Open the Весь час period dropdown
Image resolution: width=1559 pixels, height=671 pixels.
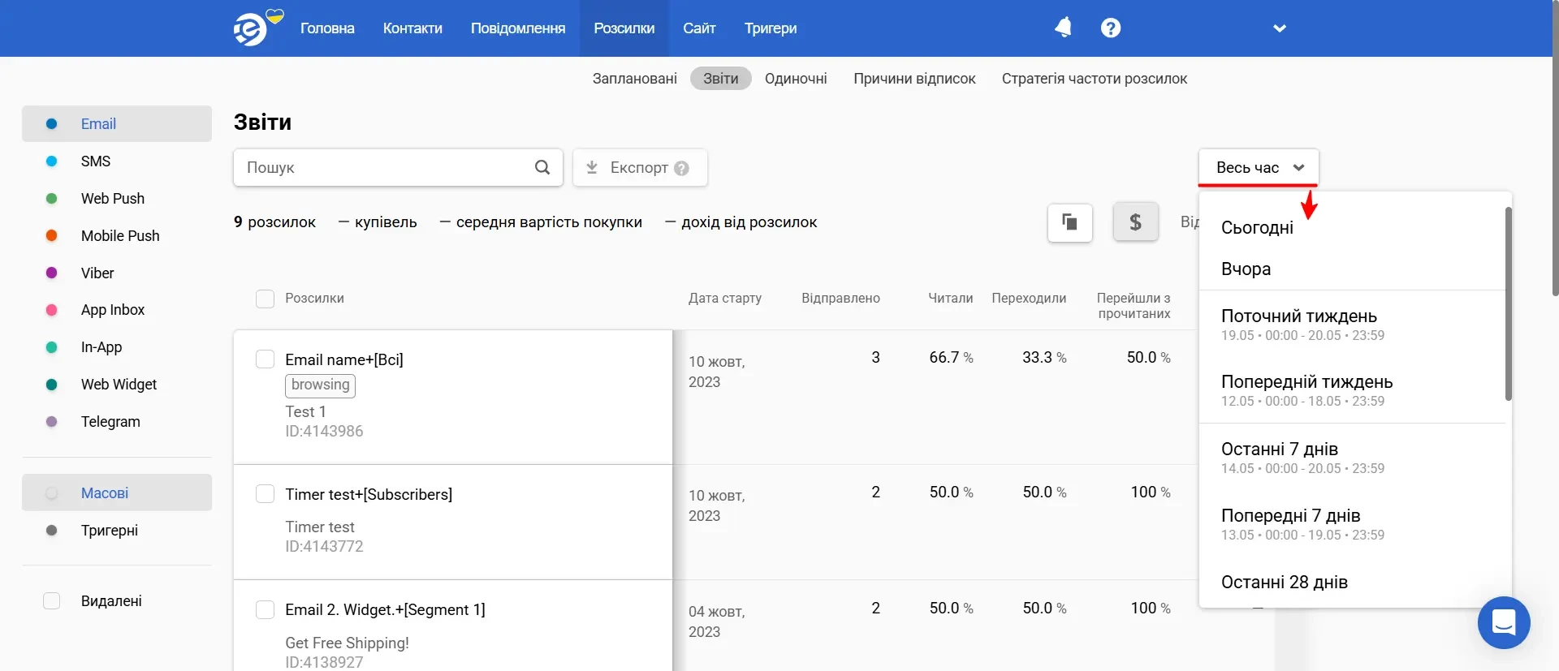(1259, 167)
